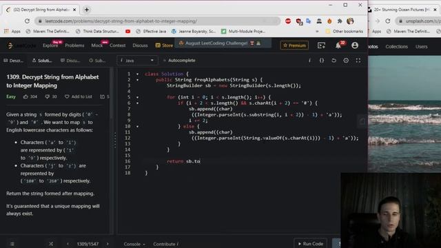Toggle the Autocomplete option
This screenshot has width=441, height=248.
(179, 60)
